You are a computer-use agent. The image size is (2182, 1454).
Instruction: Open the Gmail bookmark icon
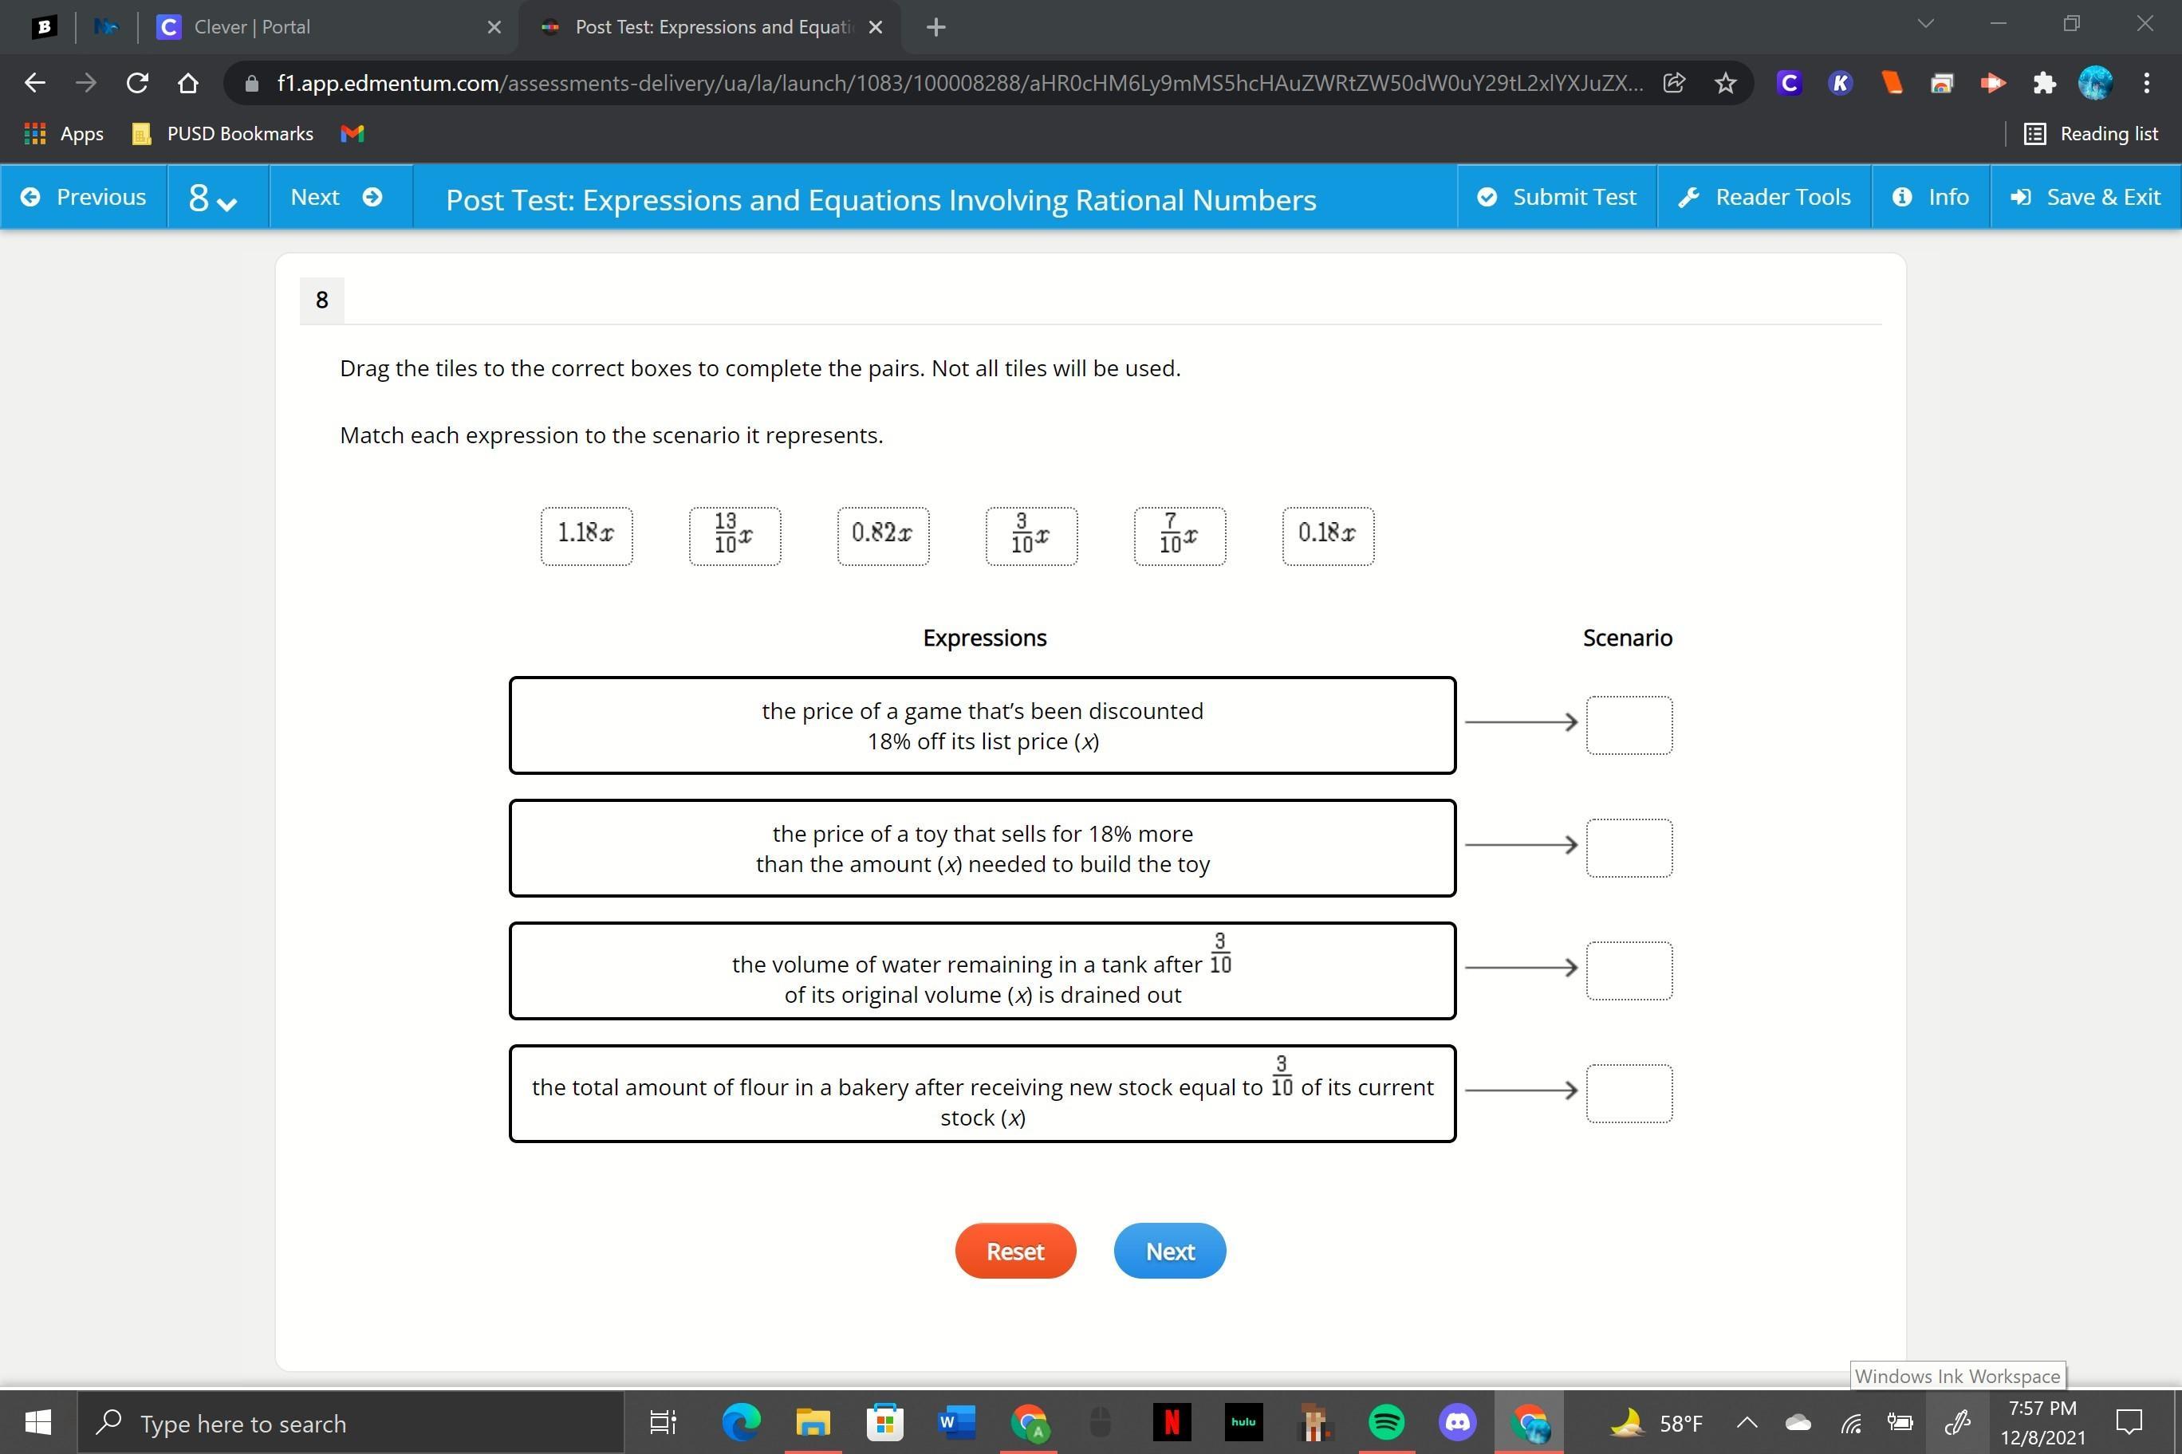click(353, 134)
